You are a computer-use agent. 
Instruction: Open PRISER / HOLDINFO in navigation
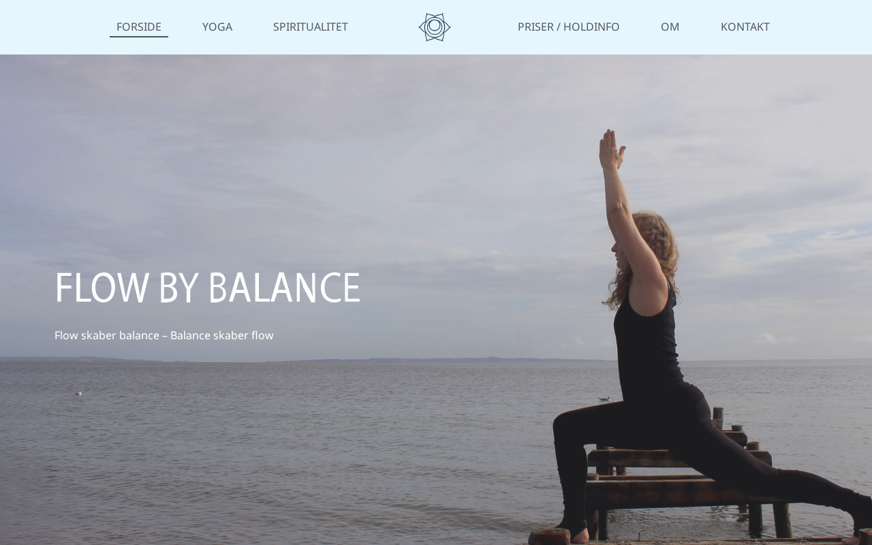tap(569, 27)
